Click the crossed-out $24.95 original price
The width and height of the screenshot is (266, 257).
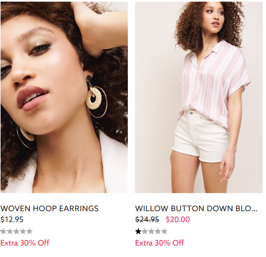coord(147,219)
